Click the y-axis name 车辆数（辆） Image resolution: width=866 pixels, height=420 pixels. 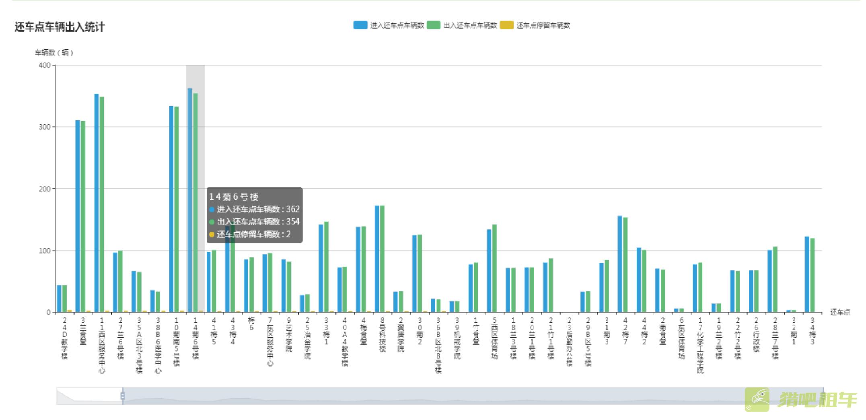pyautogui.click(x=54, y=53)
